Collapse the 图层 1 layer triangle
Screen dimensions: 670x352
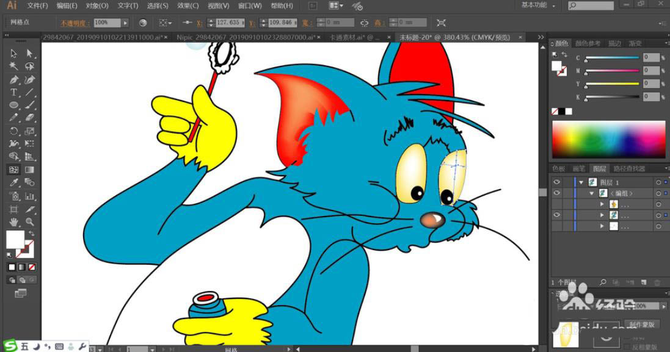coord(581,182)
